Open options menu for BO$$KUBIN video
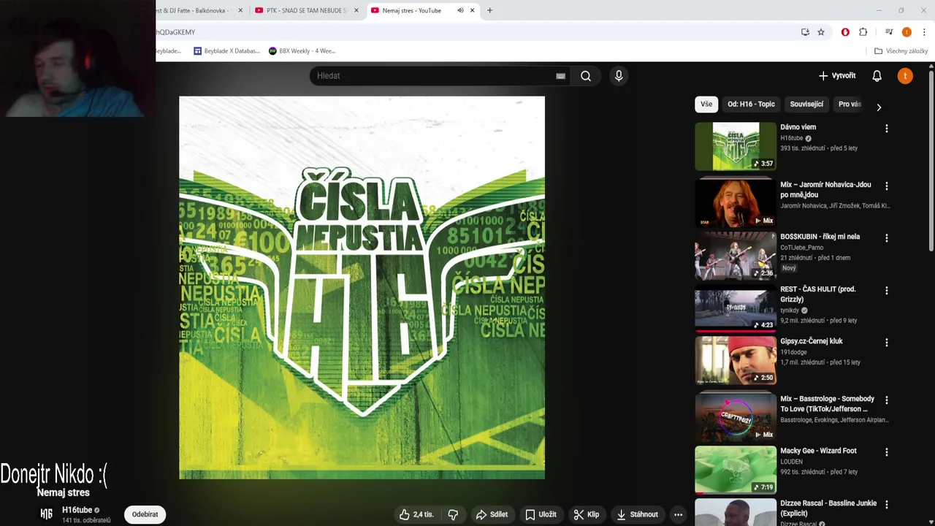This screenshot has width=935, height=526. 887,238
